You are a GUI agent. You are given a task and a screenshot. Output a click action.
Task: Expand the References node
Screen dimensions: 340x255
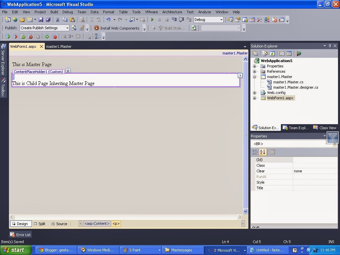tap(255, 71)
